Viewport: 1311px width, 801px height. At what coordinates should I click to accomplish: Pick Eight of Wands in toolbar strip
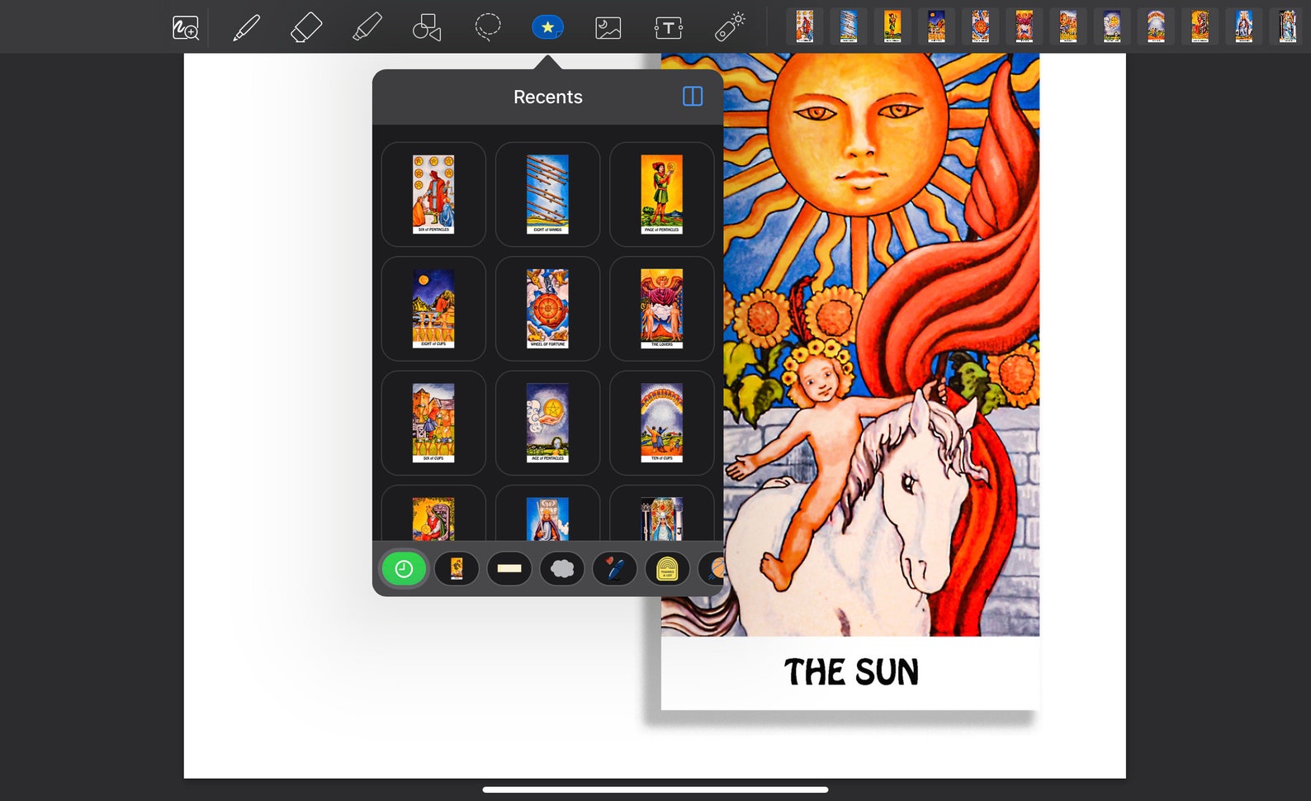point(849,26)
